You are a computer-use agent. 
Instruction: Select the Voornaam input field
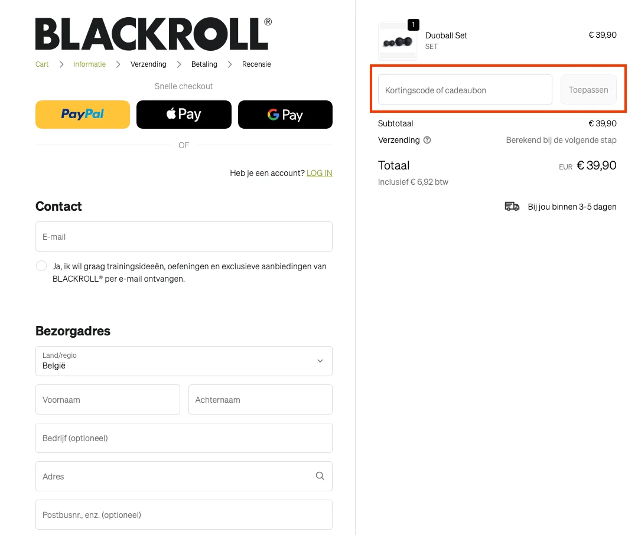pos(108,399)
